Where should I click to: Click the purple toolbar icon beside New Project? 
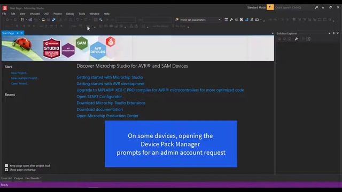coord(30,20)
